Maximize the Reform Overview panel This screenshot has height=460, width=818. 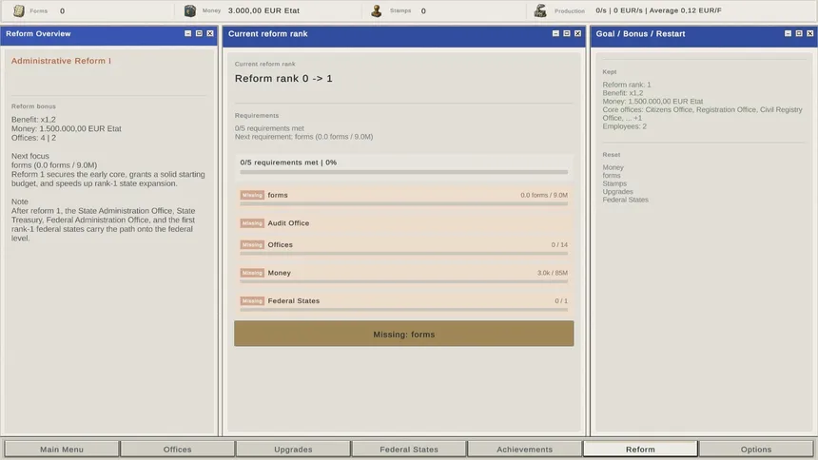[199, 33]
